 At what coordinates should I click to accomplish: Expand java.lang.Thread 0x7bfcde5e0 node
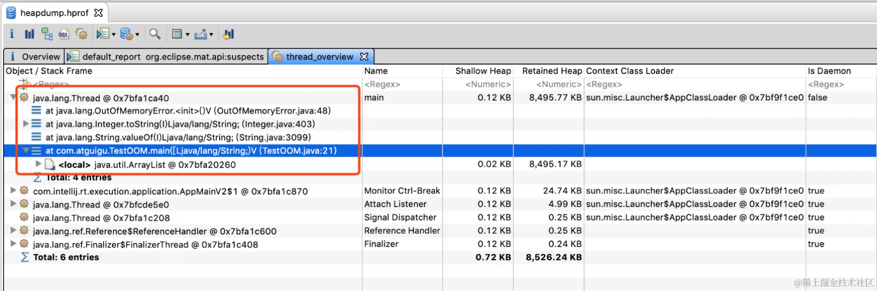click(13, 204)
